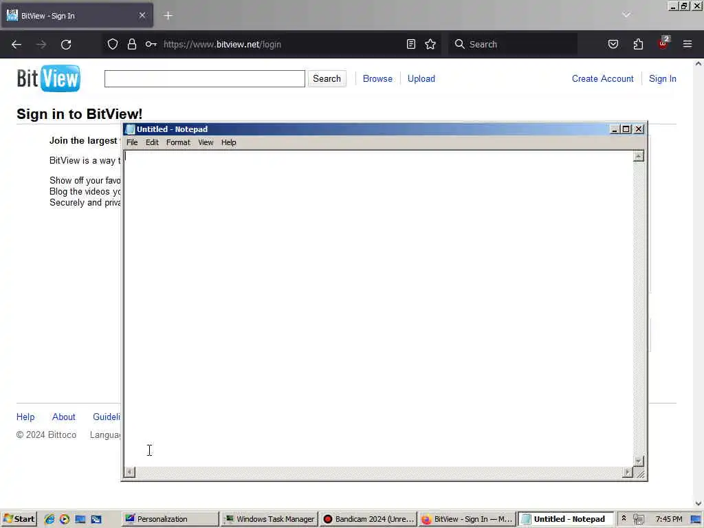
Task: Open a new browser tab
Action: [168, 16]
